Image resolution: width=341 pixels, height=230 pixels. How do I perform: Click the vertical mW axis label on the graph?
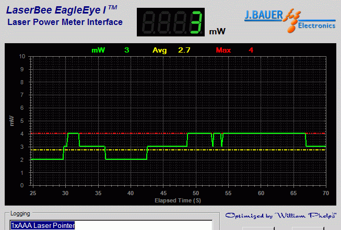coord(11,121)
